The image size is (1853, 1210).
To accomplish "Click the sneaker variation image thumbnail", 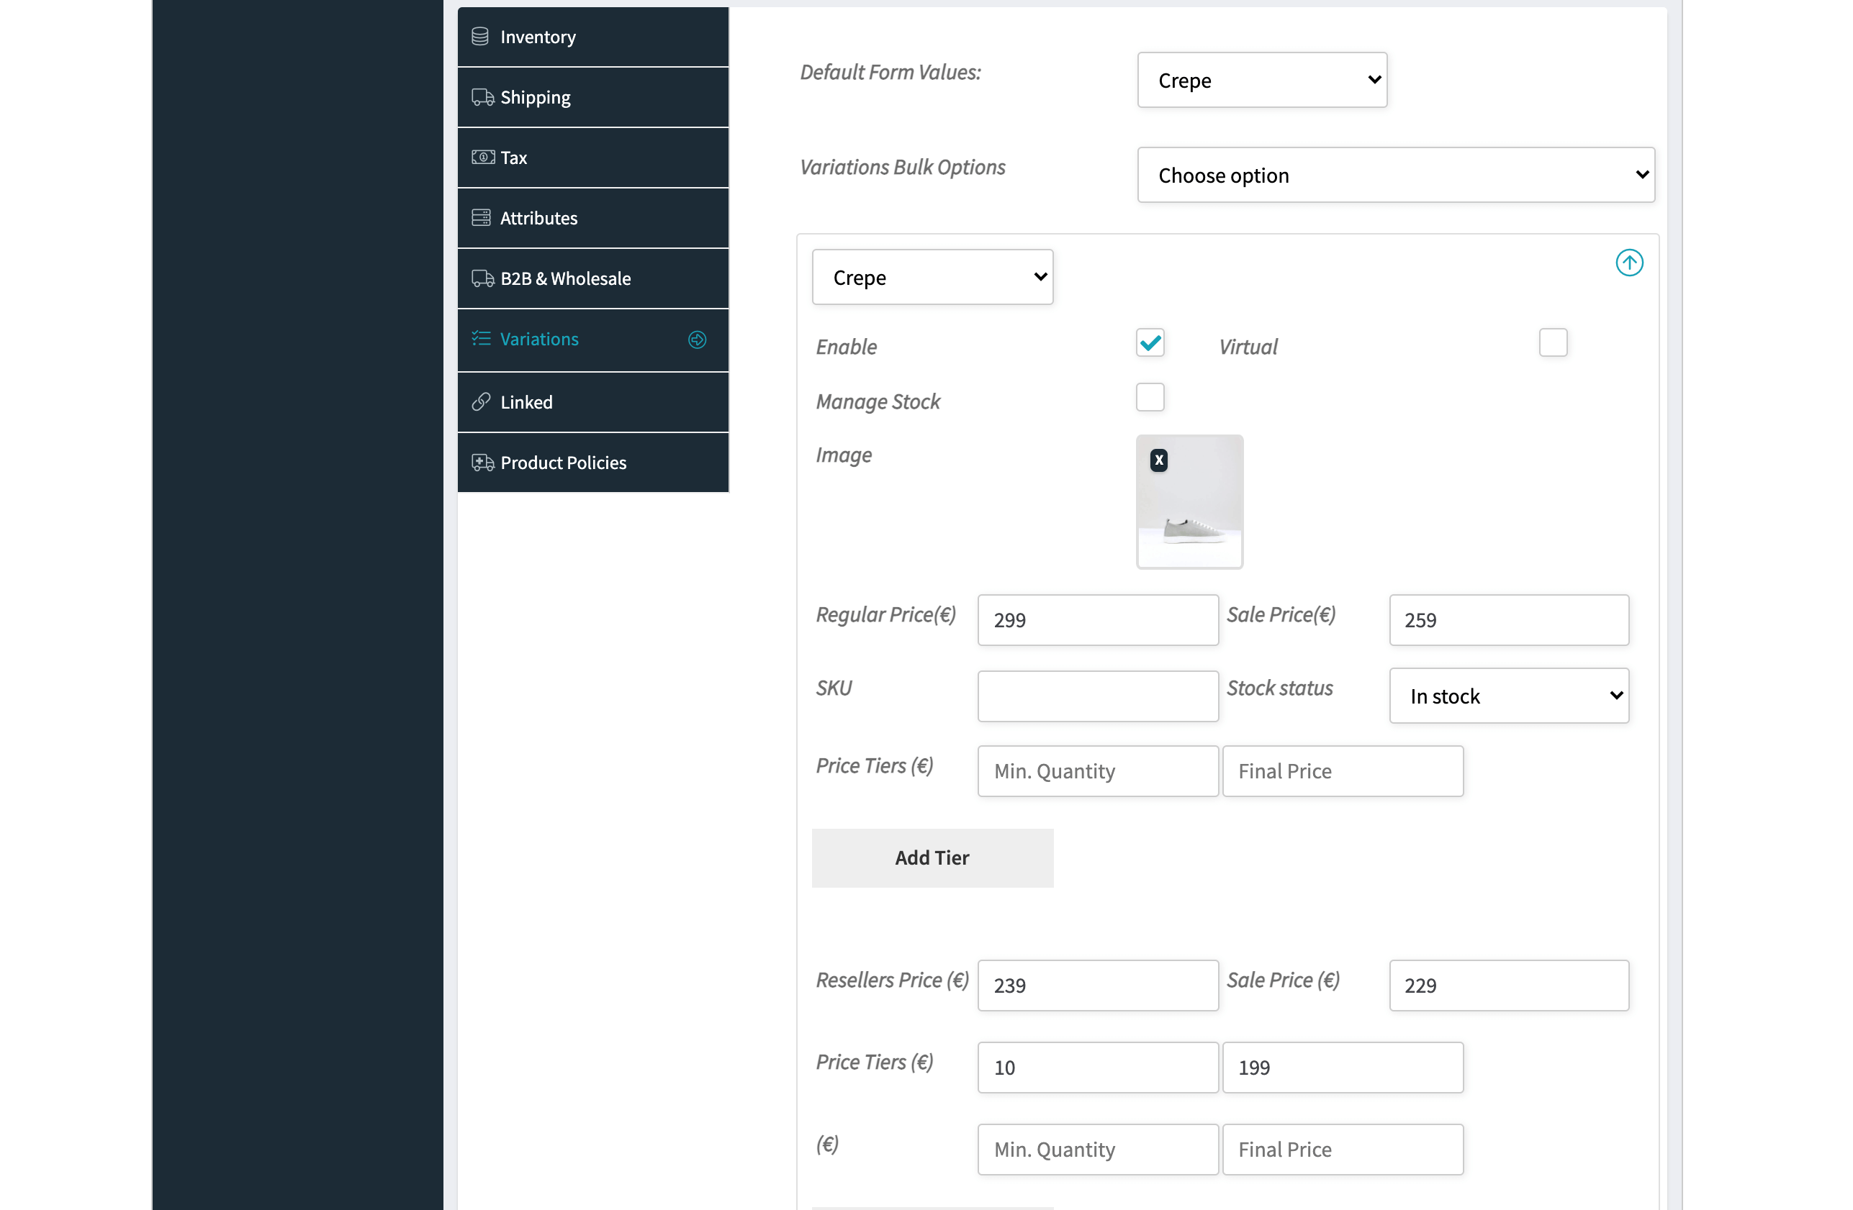I will tap(1189, 502).
